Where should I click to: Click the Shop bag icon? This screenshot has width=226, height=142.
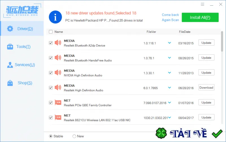(x=10, y=83)
